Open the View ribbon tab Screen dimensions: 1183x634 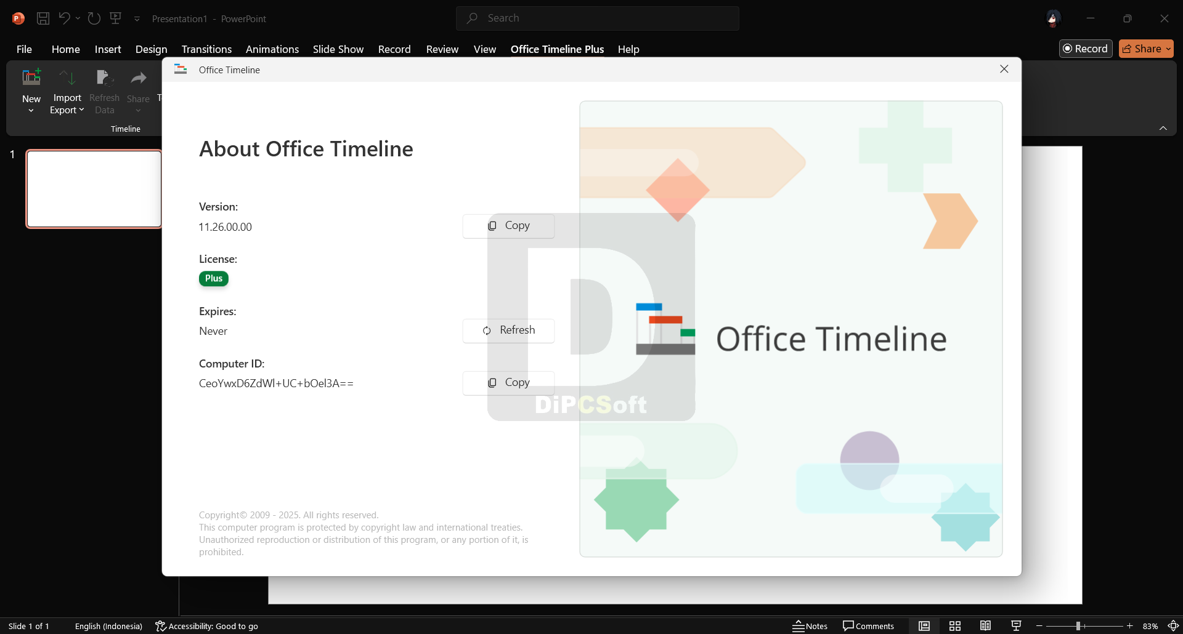coord(484,49)
